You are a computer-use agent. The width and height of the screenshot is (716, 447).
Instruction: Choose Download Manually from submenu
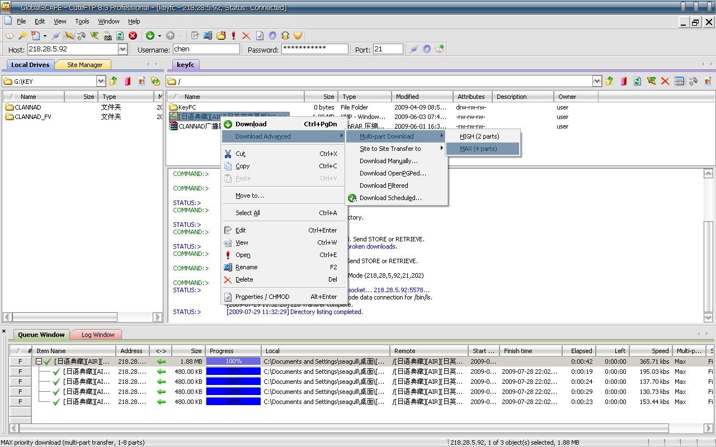[396, 161]
